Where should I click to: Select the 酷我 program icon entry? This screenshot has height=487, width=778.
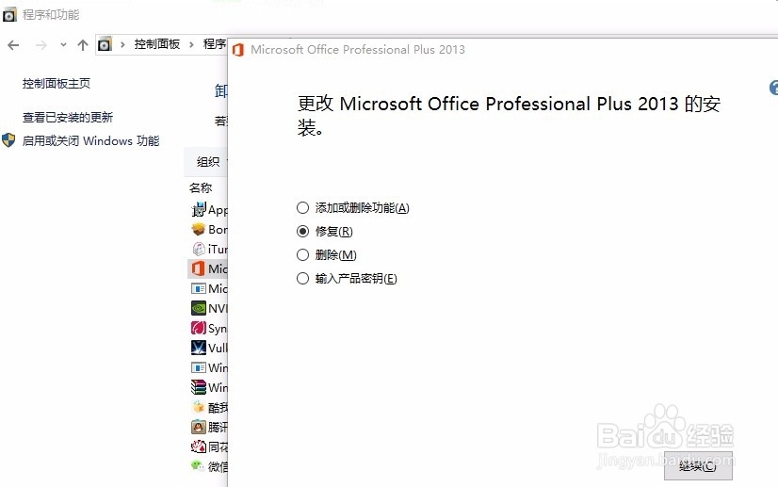coord(199,407)
